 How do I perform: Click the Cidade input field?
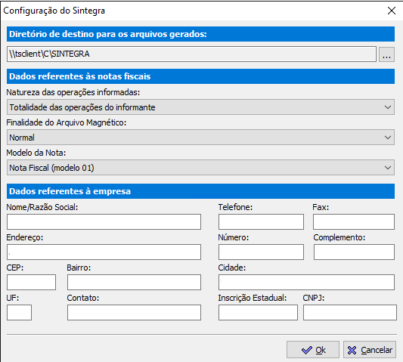(x=306, y=283)
